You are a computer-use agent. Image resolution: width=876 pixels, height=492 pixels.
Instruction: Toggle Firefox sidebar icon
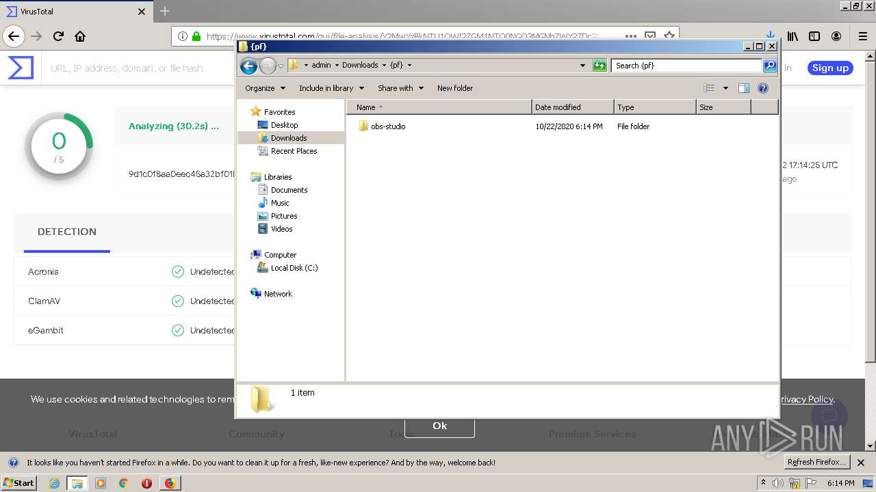click(x=814, y=36)
